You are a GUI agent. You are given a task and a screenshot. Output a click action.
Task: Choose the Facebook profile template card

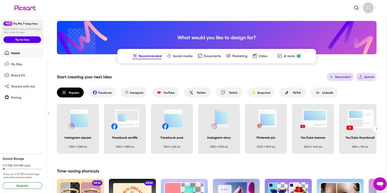point(125,129)
